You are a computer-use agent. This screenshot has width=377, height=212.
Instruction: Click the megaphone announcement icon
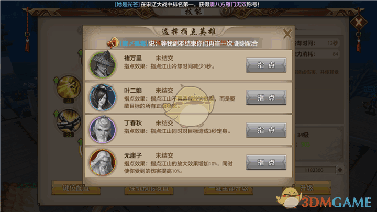[113, 43]
